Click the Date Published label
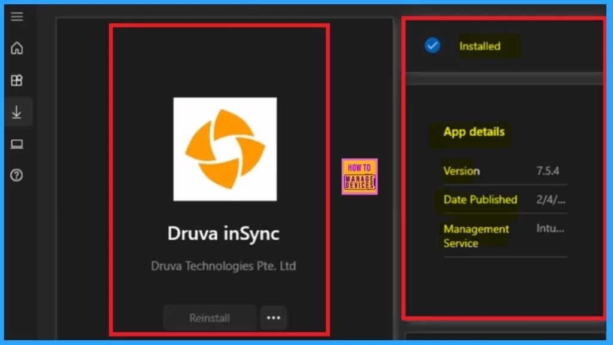The height and width of the screenshot is (345, 613). [480, 200]
